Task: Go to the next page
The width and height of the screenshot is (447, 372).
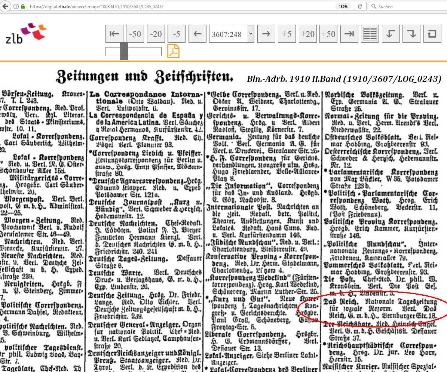Action: [x=266, y=34]
